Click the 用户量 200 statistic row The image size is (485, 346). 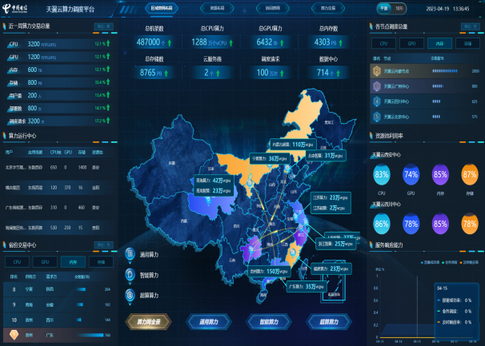click(58, 95)
